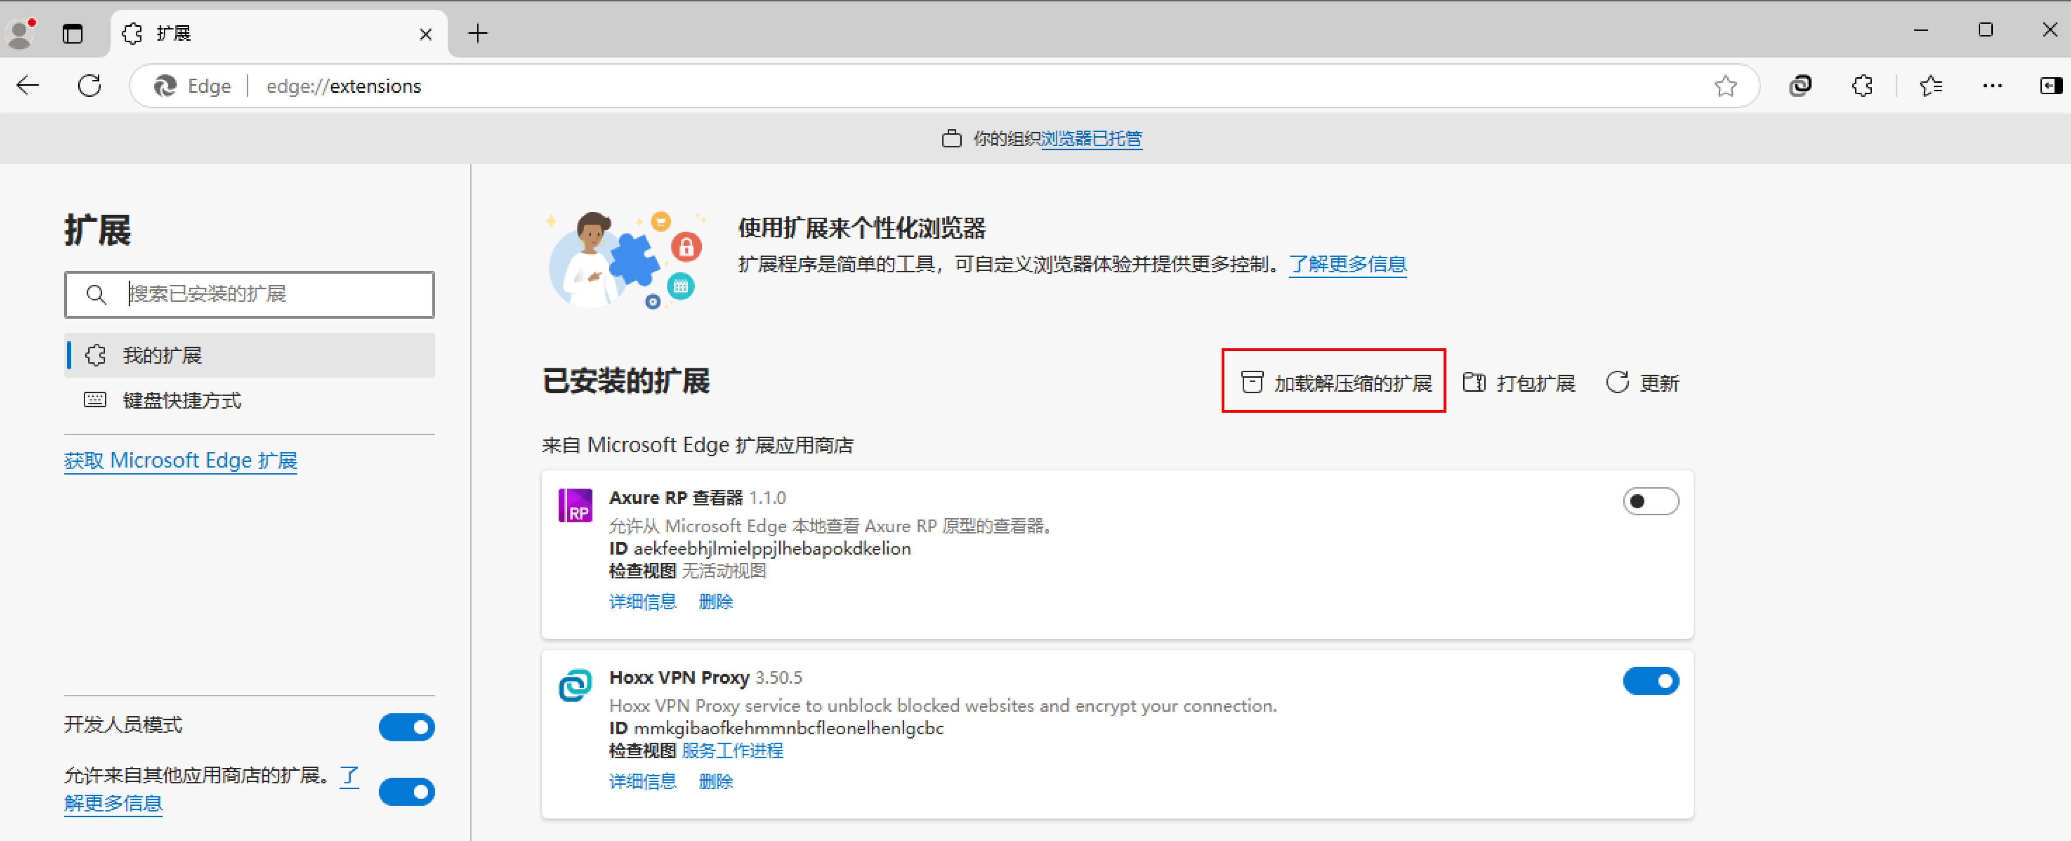Click 打包扩展 button

pos(1519,383)
